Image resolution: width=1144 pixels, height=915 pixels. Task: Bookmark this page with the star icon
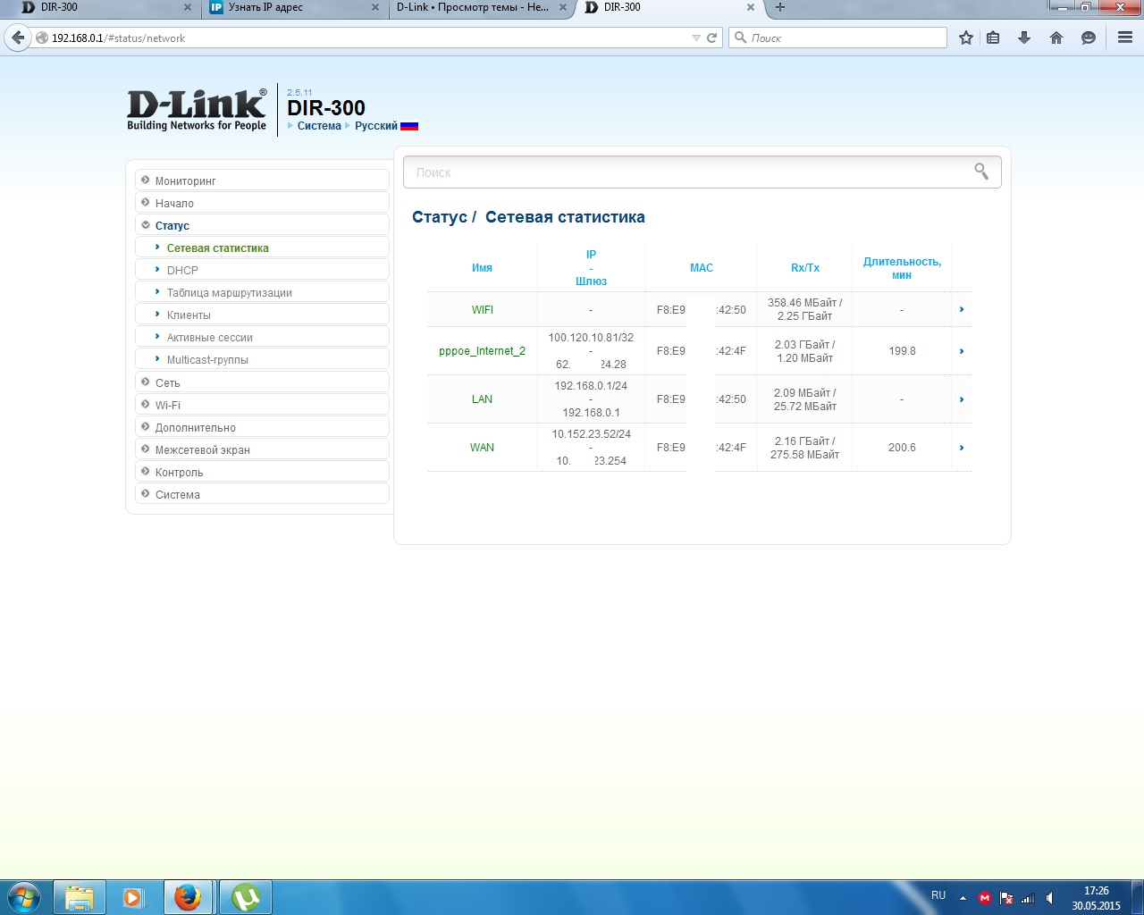pos(966,38)
